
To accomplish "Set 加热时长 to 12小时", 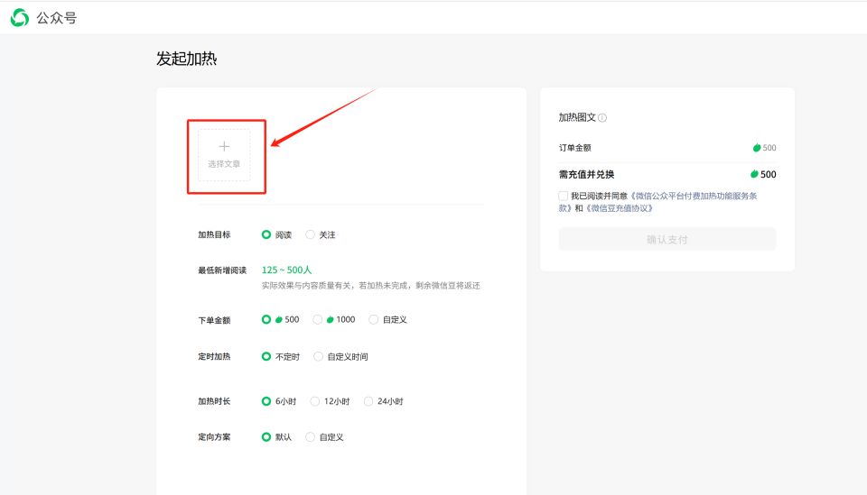I will coord(314,401).
